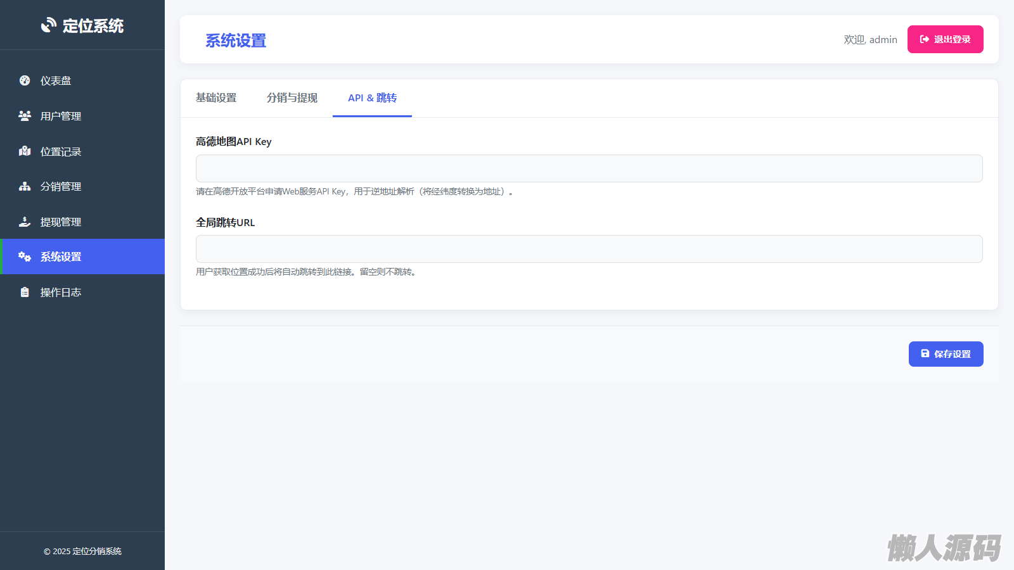
Task: Open withdrawal management via hand icon
Action: 25,222
